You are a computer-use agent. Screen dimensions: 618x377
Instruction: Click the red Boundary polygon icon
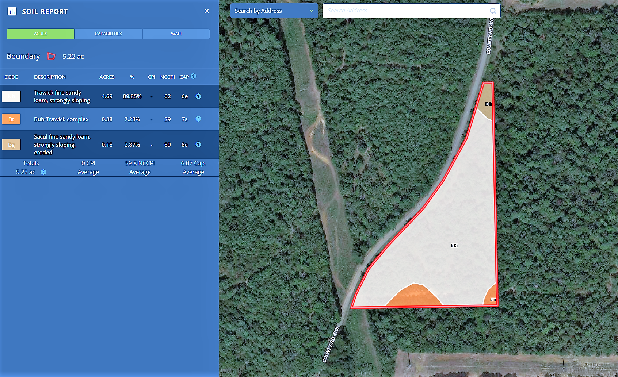point(51,56)
